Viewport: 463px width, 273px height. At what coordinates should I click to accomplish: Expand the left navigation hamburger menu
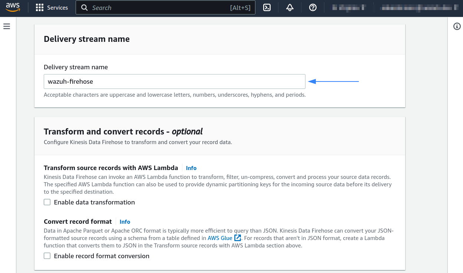pos(7,26)
